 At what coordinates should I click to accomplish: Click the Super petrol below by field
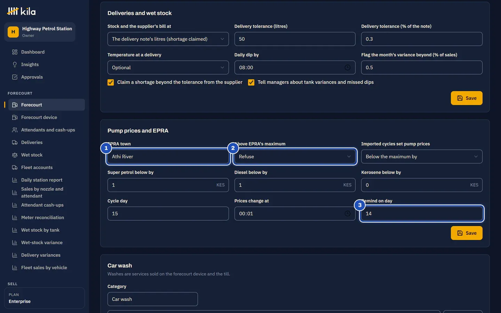168,185
